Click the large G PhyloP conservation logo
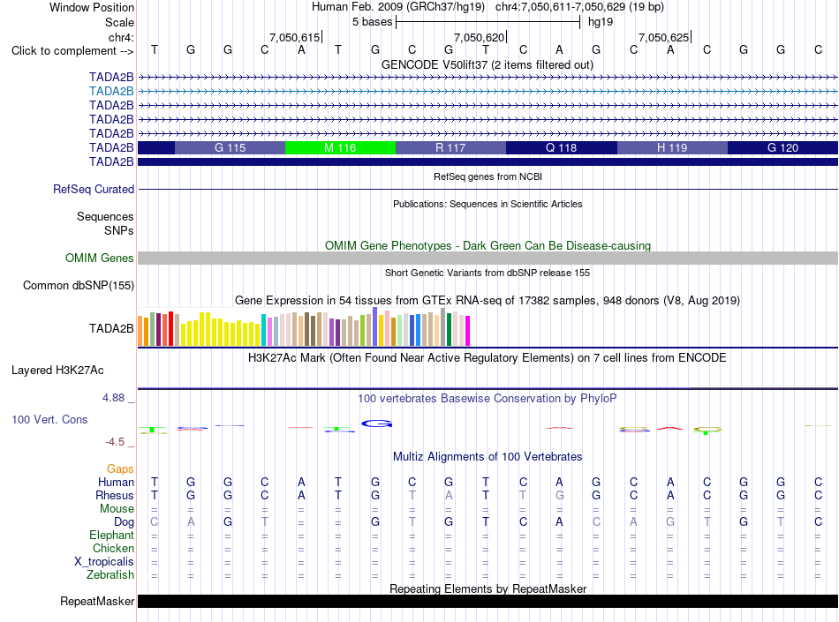This screenshot has height=622, width=839. click(377, 423)
